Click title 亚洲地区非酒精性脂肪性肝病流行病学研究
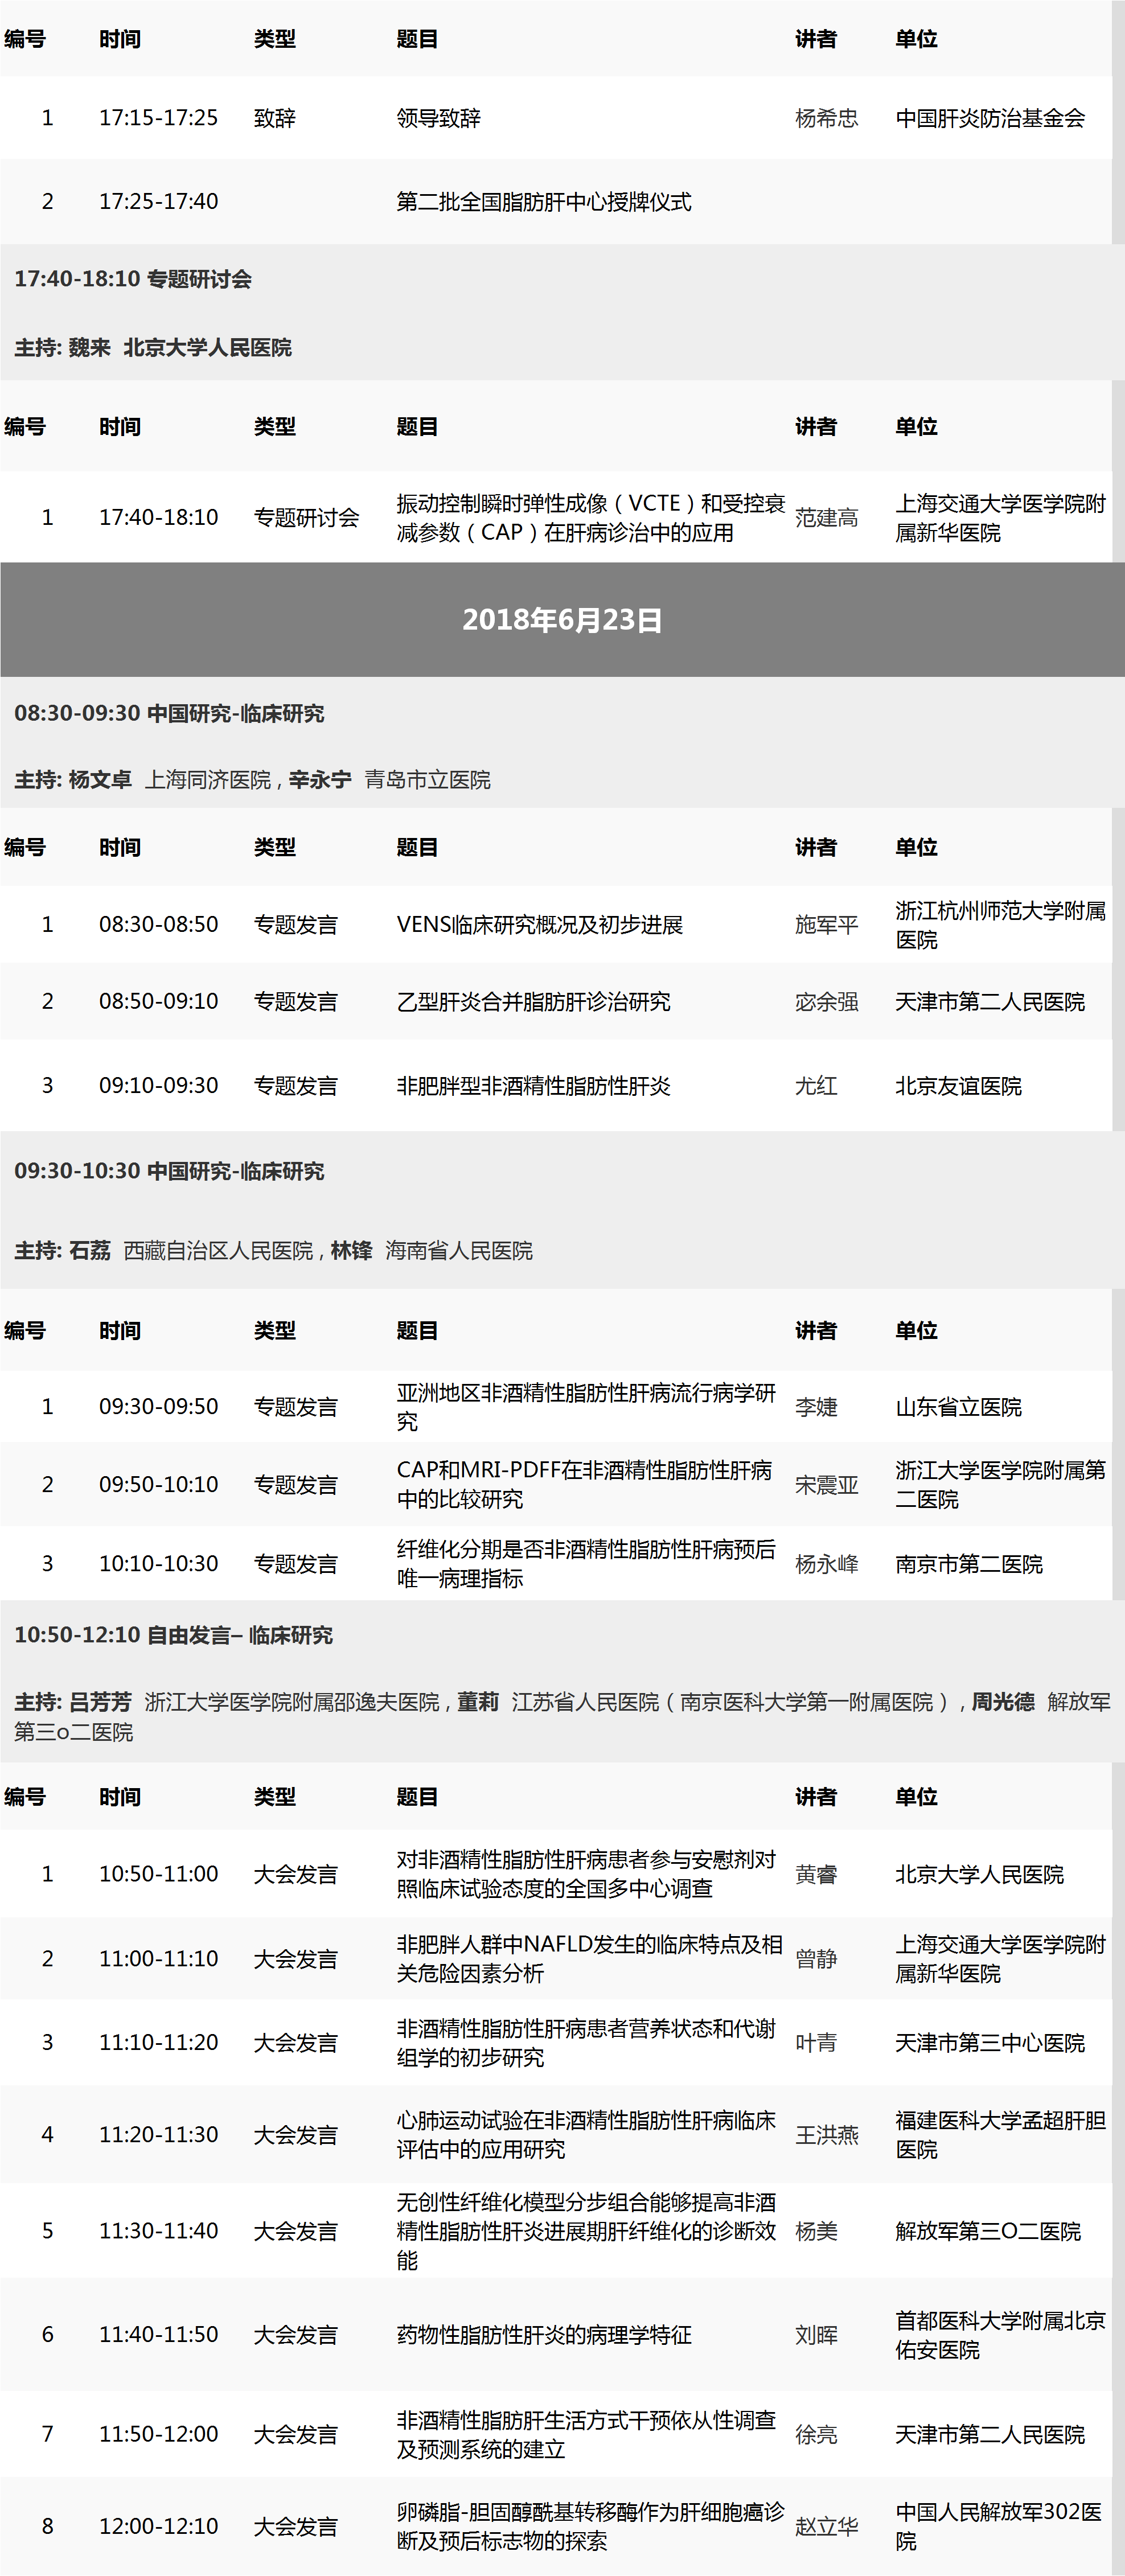Viewport: 1125px width, 2576px height. 586,1407
